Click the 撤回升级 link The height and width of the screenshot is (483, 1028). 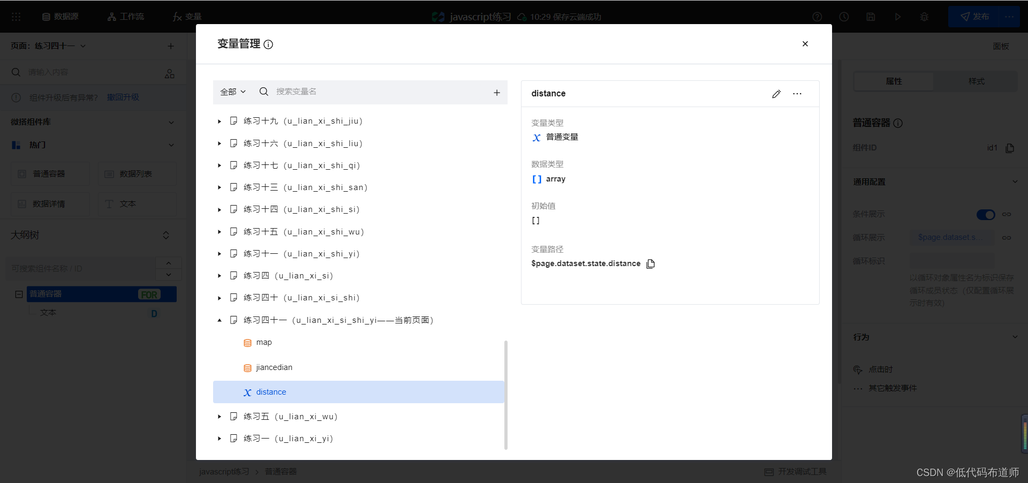(x=123, y=97)
